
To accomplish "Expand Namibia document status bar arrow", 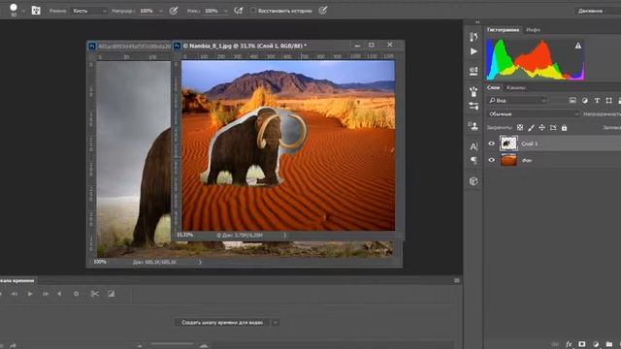I will 284,235.
